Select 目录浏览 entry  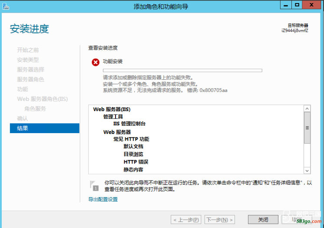133,154
